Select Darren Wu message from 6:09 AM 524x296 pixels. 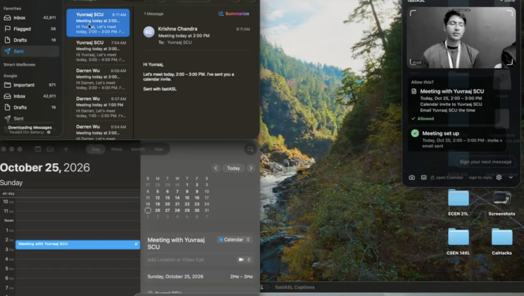[x=98, y=79]
